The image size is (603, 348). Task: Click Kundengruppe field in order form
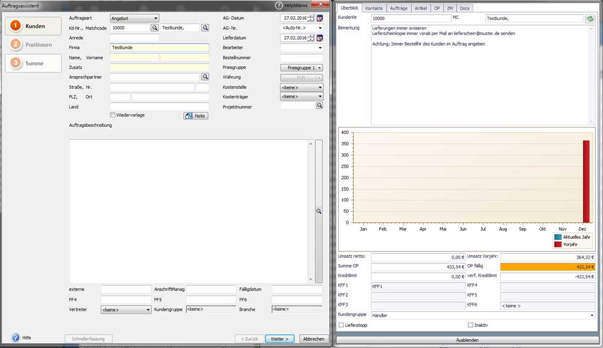pyautogui.click(x=211, y=309)
